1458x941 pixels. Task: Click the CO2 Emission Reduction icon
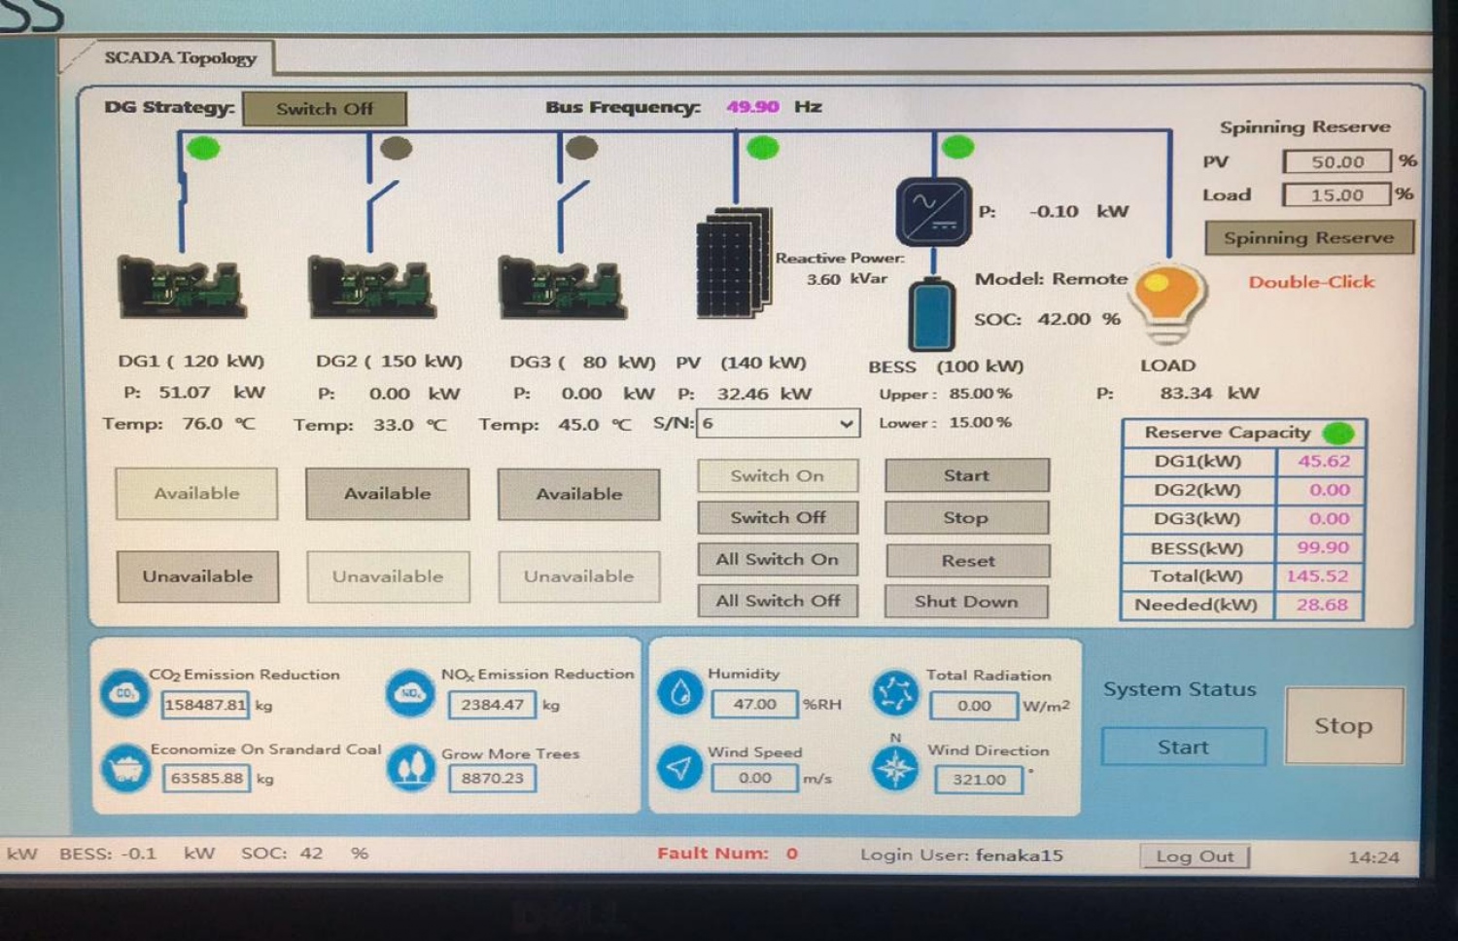click(124, 693)
